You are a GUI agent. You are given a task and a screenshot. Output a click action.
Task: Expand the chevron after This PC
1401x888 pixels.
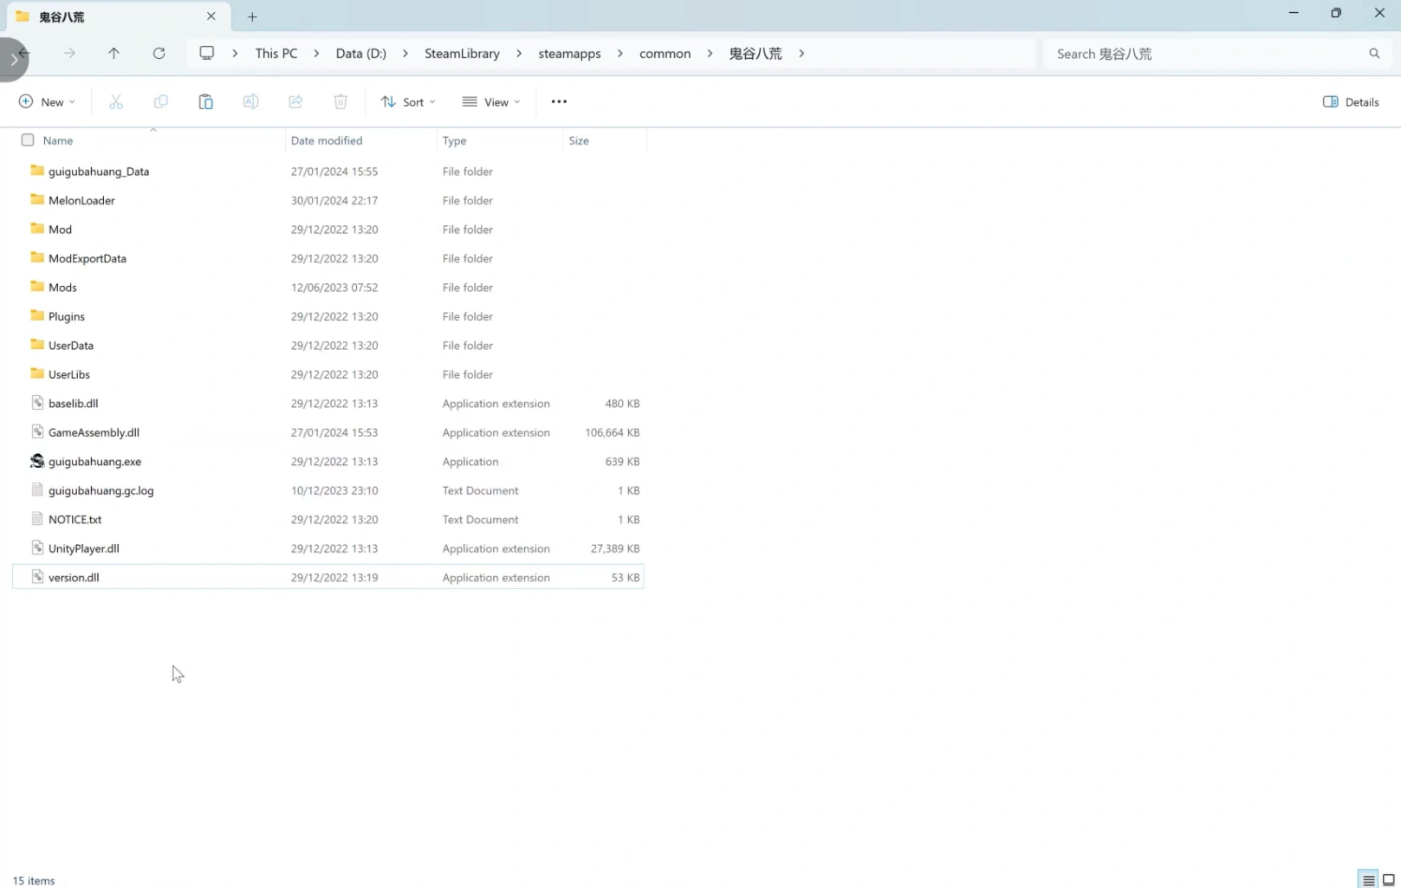(x=316, y=54)
